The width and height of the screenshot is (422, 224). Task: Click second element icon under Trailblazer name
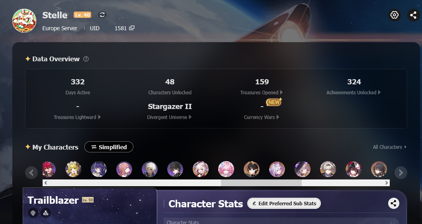pyautogui.click(x=46, y=213)
